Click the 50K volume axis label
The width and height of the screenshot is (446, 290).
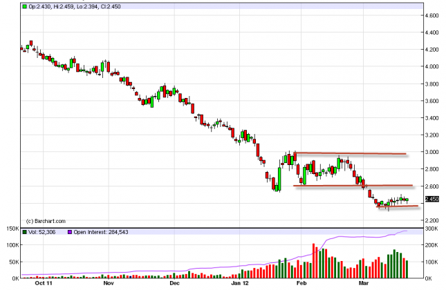15,262
